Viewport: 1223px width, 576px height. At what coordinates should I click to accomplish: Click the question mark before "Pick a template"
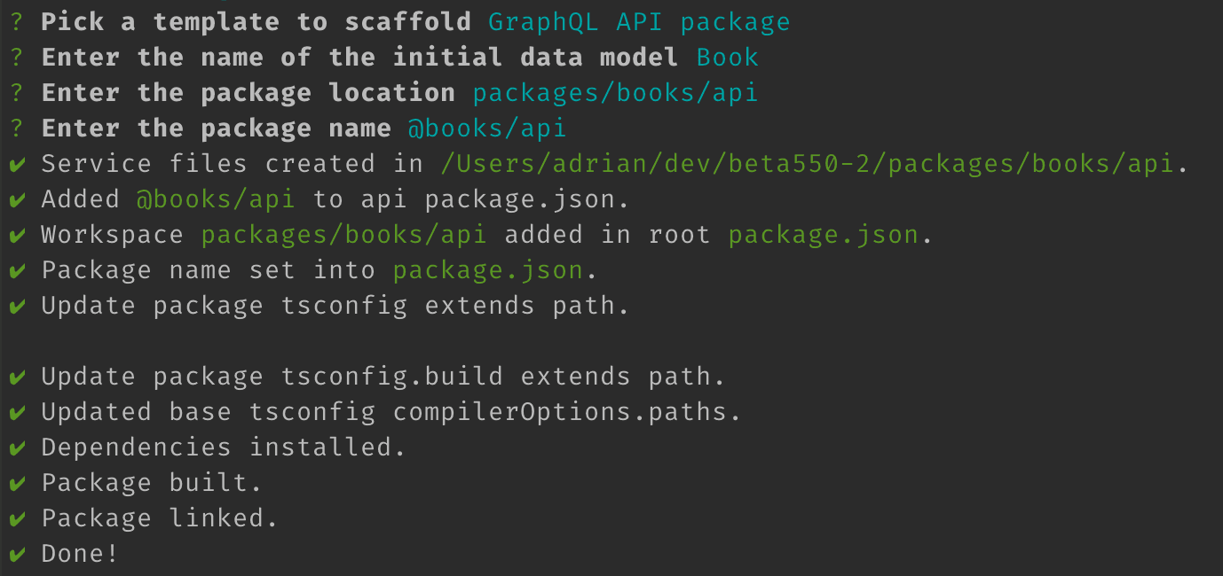coord(17,22)
